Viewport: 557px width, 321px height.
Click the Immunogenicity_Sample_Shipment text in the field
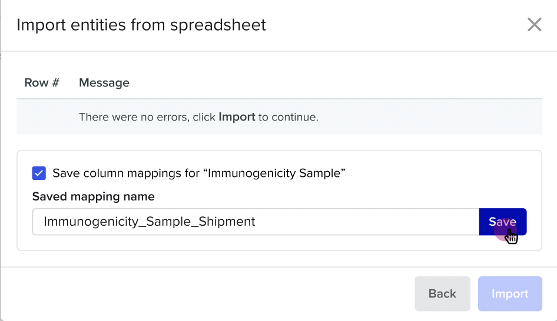(150, 222)
